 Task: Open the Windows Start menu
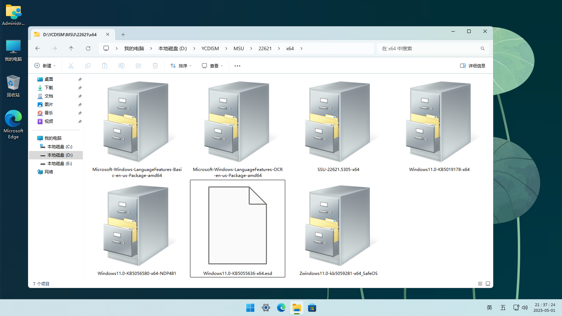coord(250,308)
